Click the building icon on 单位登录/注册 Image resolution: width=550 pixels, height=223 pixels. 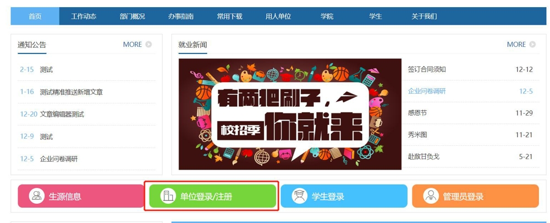(x=168, y=196)
